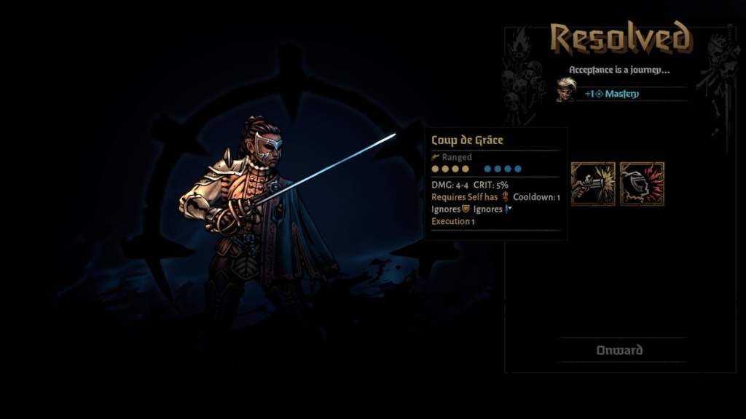
Task: Click the shield icon after the first Ignores
Action: (x=466, y=209)
